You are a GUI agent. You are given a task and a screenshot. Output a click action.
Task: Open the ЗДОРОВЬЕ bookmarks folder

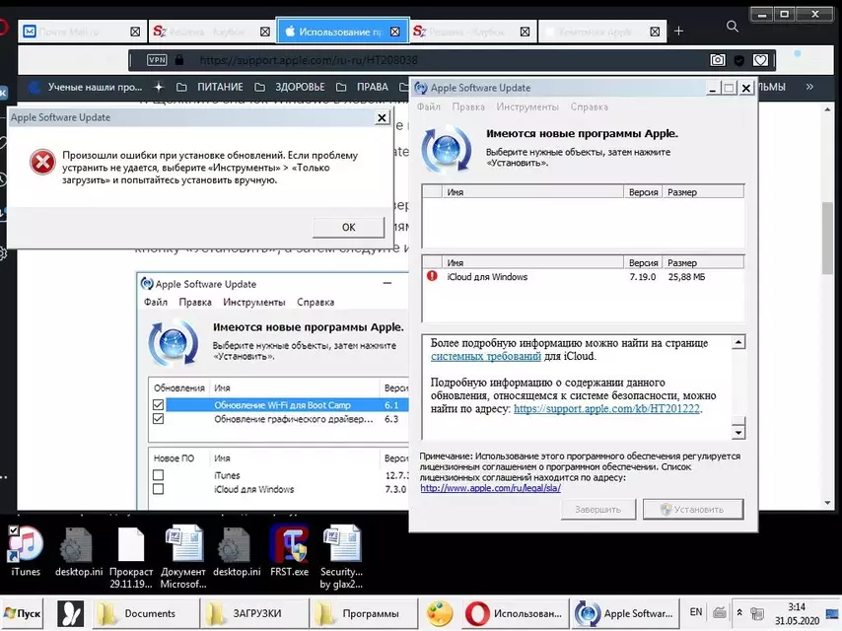pyautogui.click(x=290, y=87)
